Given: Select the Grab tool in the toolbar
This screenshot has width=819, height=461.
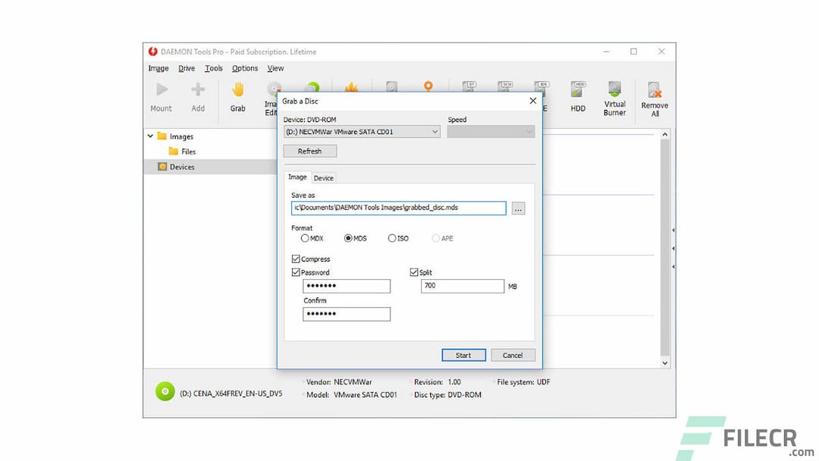Looking at the screenshot, I should [x=237, y=96].
